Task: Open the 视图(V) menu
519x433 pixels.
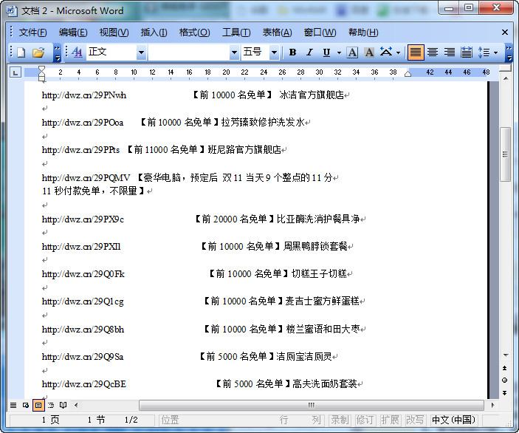Action: point(114,33)
